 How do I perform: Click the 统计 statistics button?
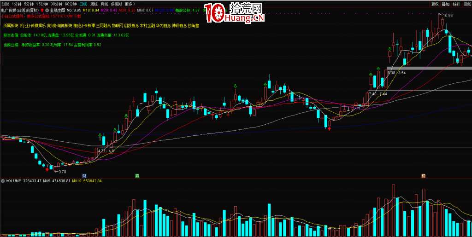[456, 4]
